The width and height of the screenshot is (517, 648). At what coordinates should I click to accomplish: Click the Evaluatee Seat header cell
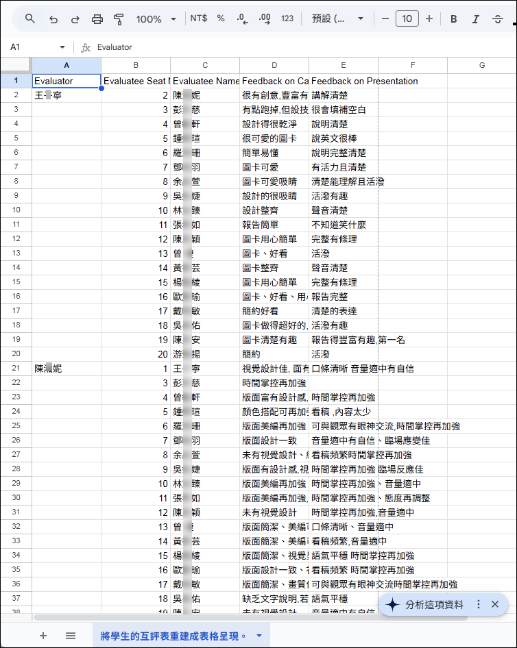pos(136,81)
